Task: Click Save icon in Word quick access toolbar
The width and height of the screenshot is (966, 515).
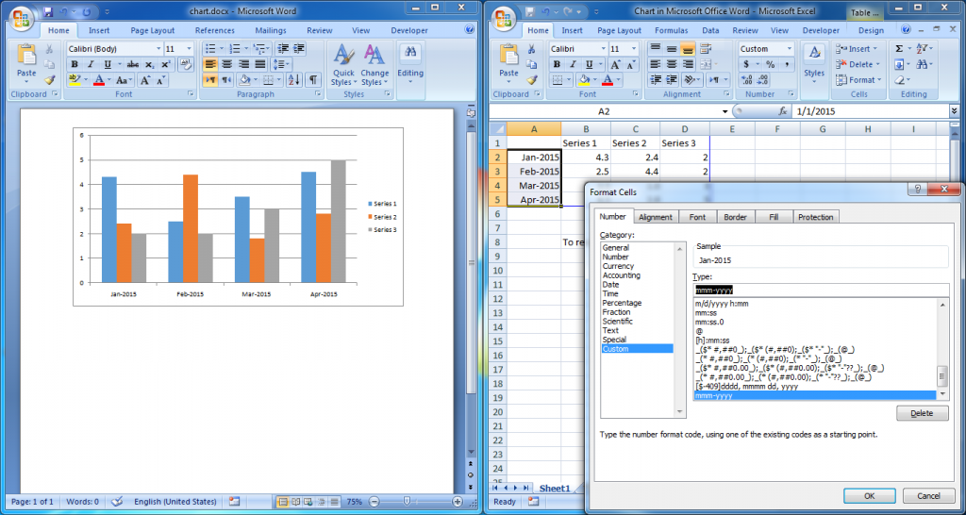Action: tap(47, 11)
